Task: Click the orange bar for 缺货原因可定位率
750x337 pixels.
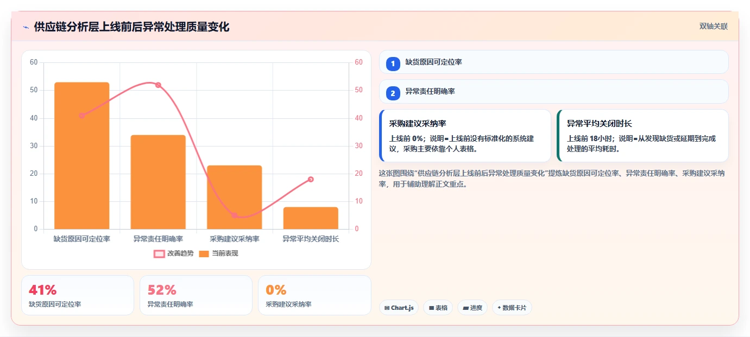Action: pos(82,156)
